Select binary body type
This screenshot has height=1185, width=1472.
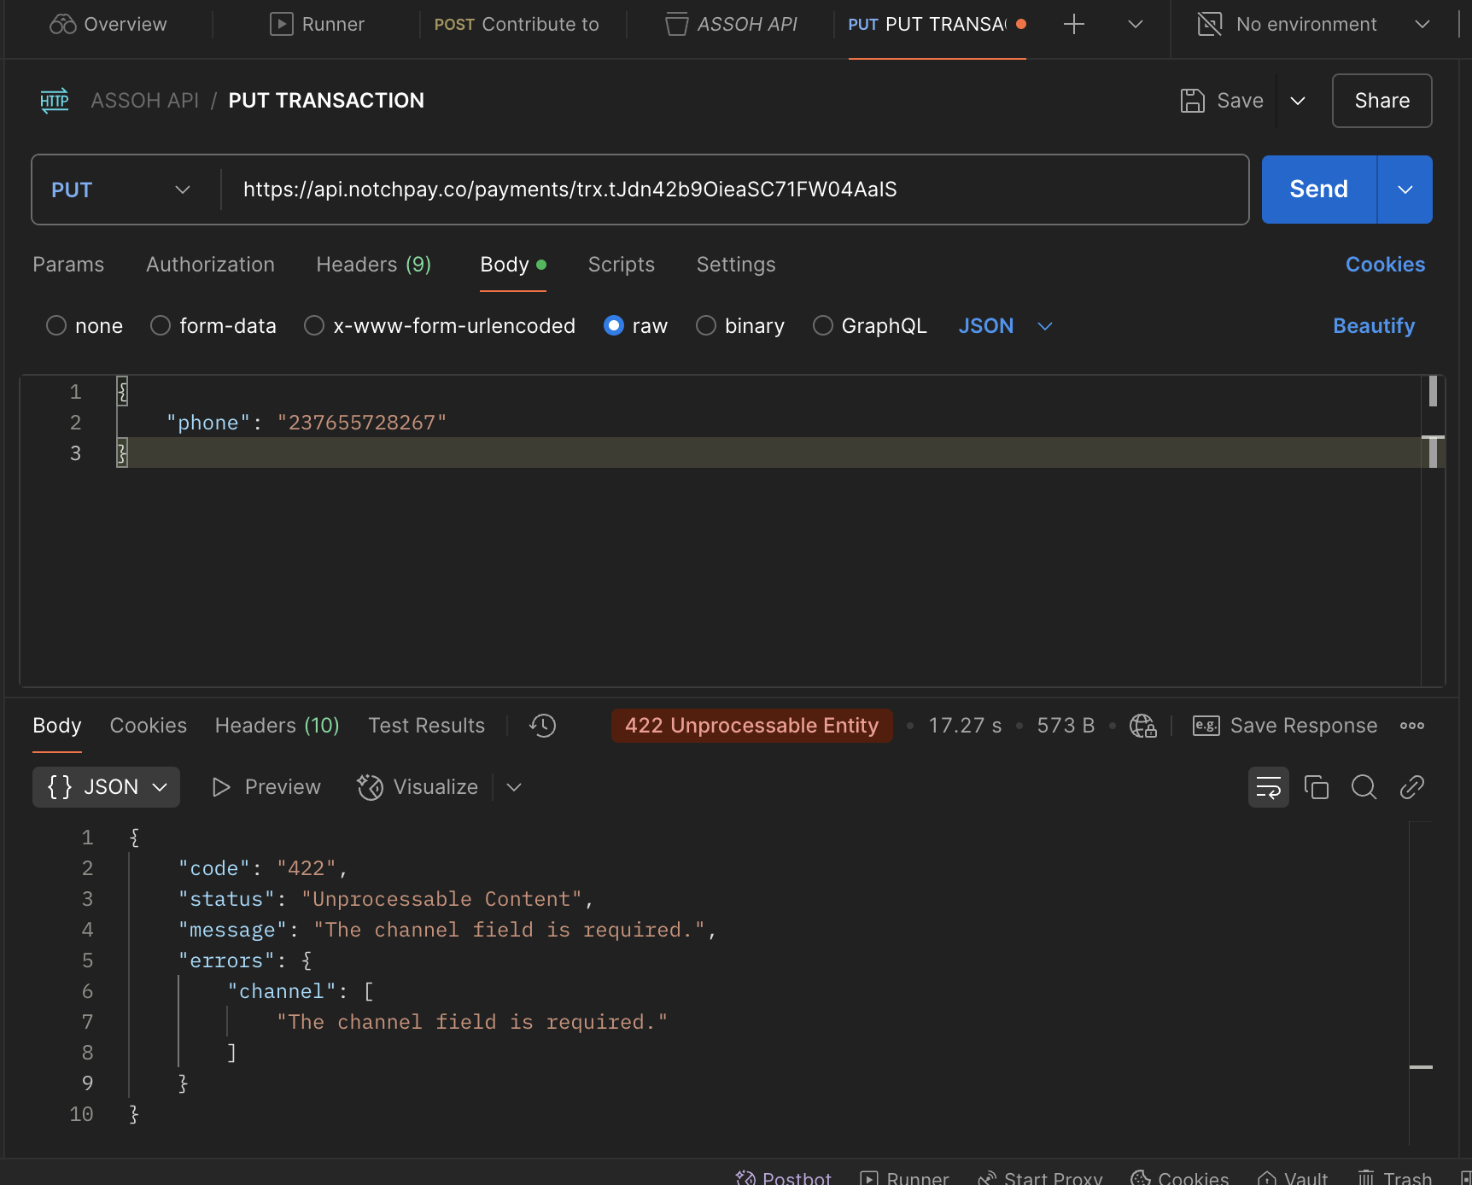pyautogui.click(x=706, y=326)
